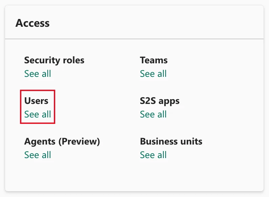Open See all under Security roles
Screen dimensions: 269x197
pos(38,74)
